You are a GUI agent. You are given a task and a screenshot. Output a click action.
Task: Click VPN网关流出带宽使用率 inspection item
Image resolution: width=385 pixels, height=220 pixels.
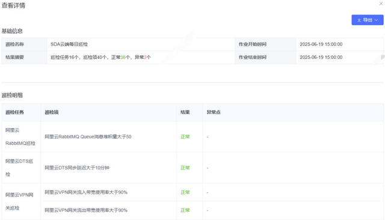point(86,210)
